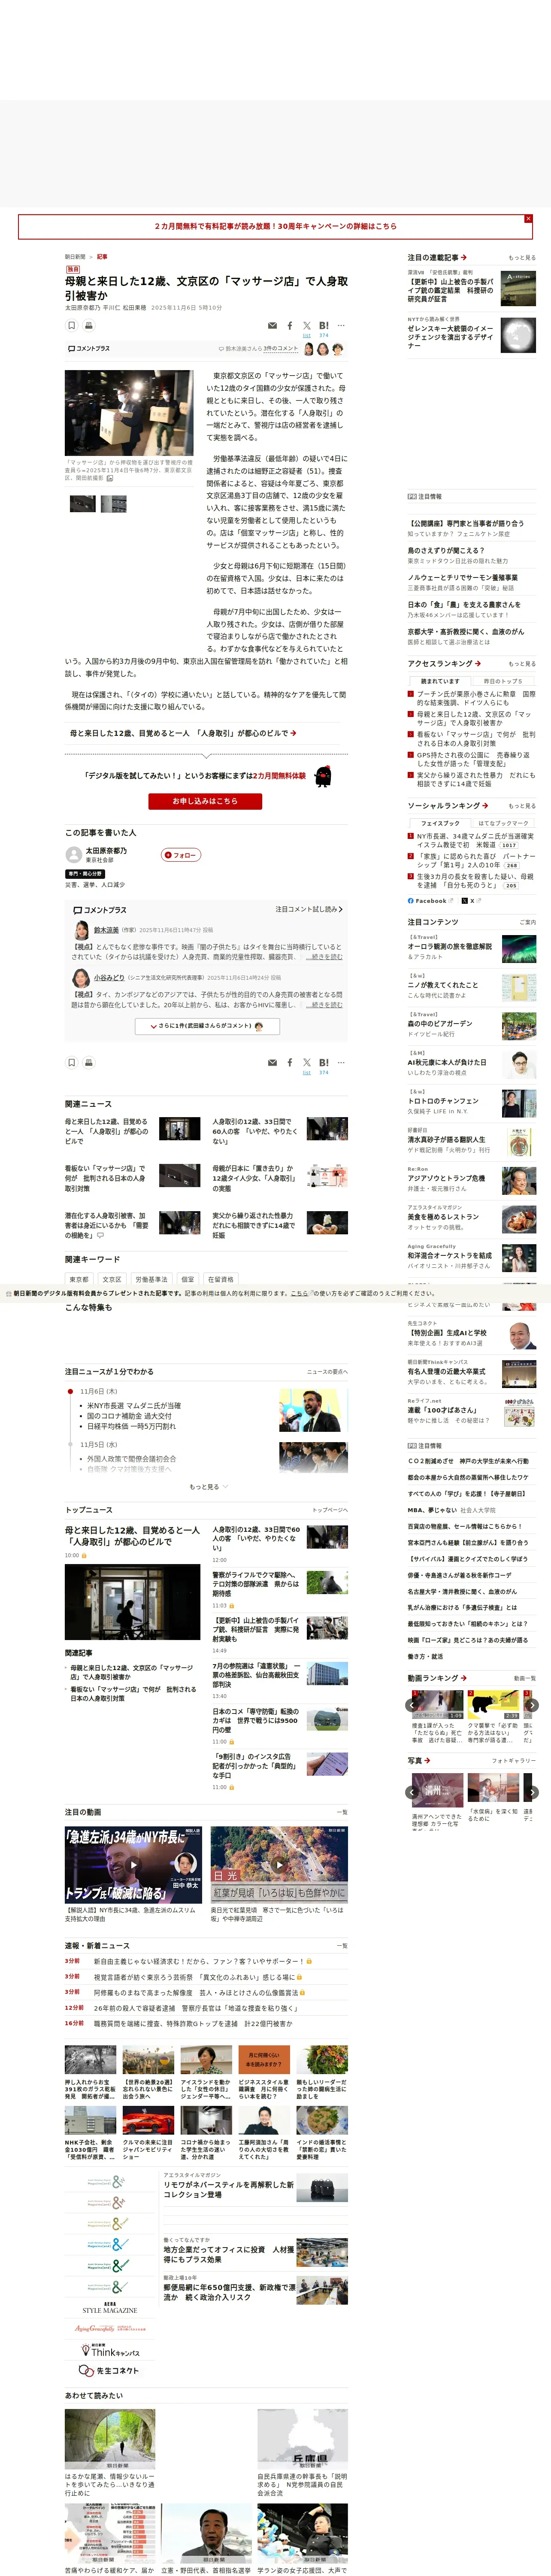Select the はてなブックマーク ranking tab

pos(503,823)
